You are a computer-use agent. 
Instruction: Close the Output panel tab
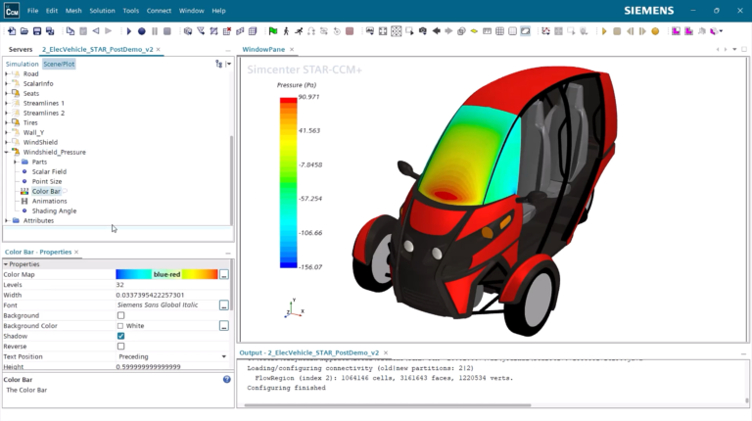pos(386,352)
